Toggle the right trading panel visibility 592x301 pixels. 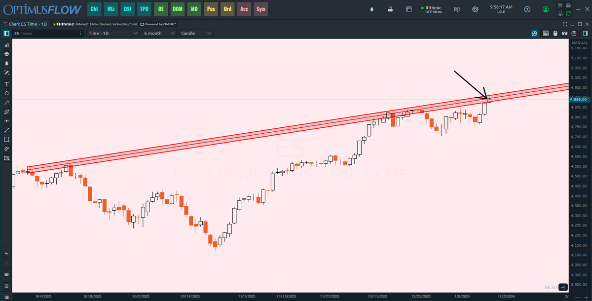585,33
